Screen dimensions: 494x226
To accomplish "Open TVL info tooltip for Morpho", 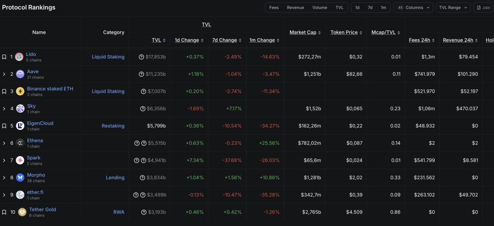I will [x=143, y=178].
